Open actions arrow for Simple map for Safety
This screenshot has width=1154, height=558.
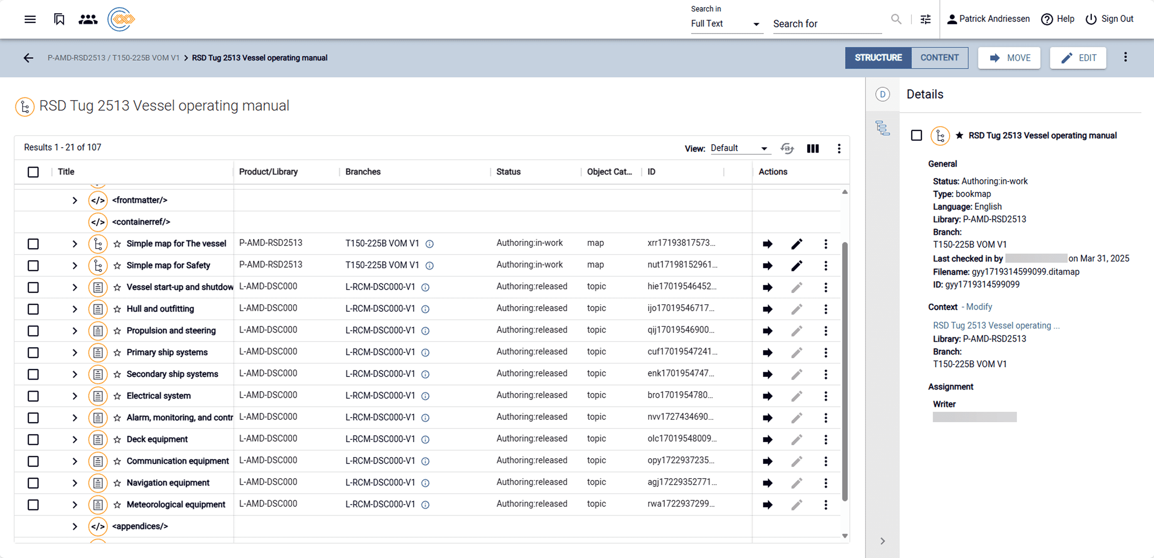(x=767, y=265)
